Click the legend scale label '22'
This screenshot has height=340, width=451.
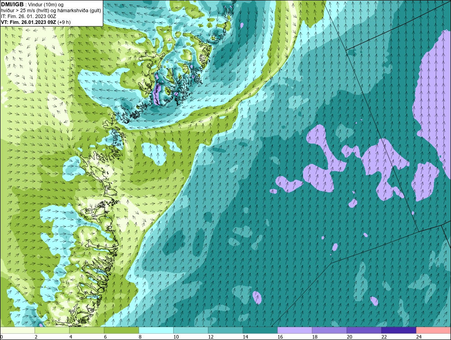[x=384, y=337]
